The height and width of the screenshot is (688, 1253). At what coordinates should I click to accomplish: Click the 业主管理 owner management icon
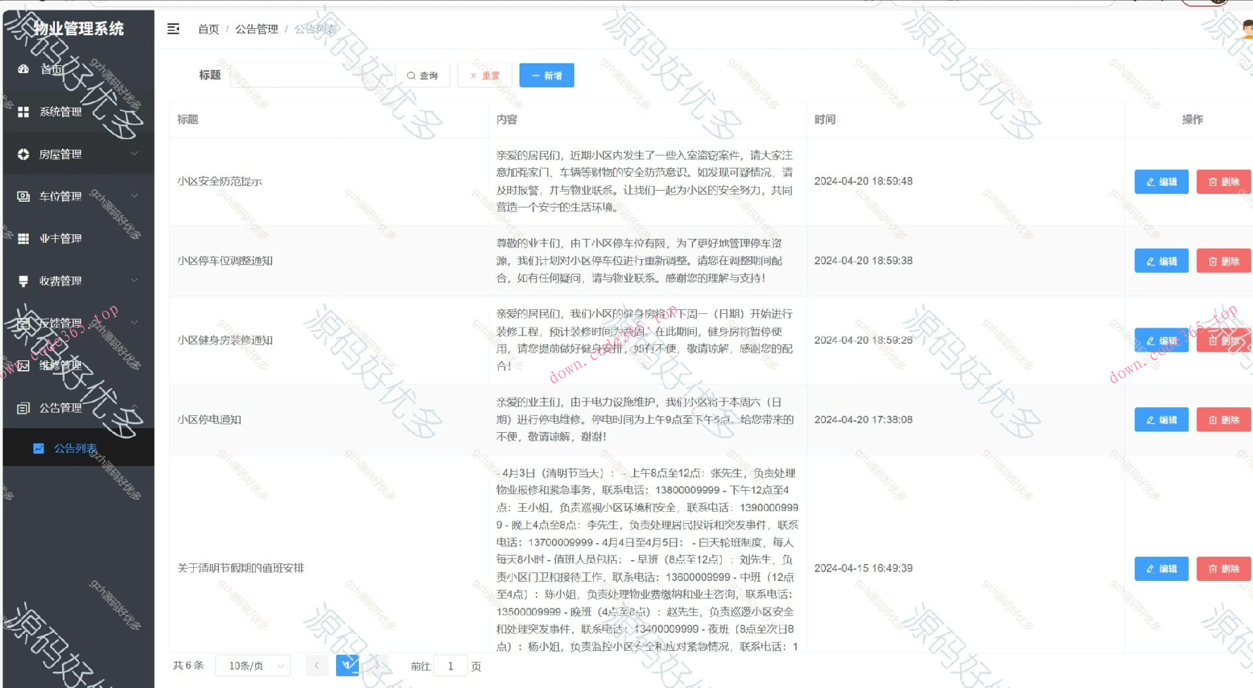23,238
